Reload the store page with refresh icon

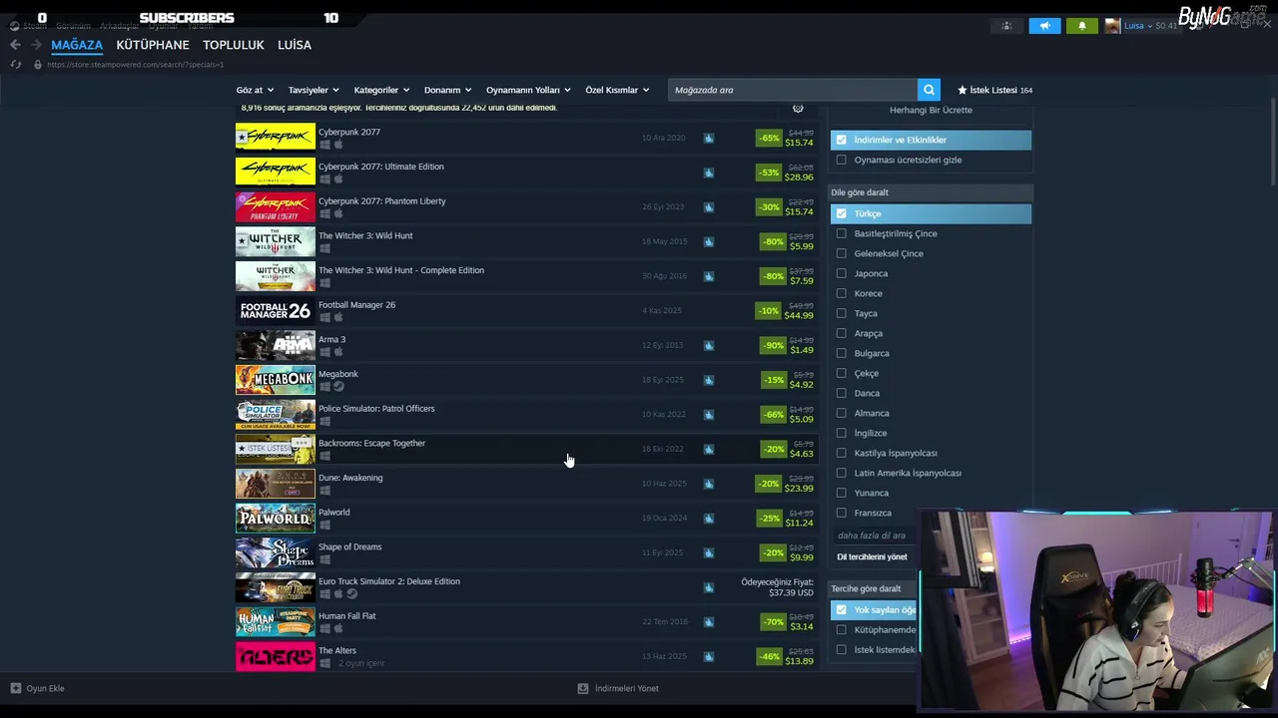[15, 65]
